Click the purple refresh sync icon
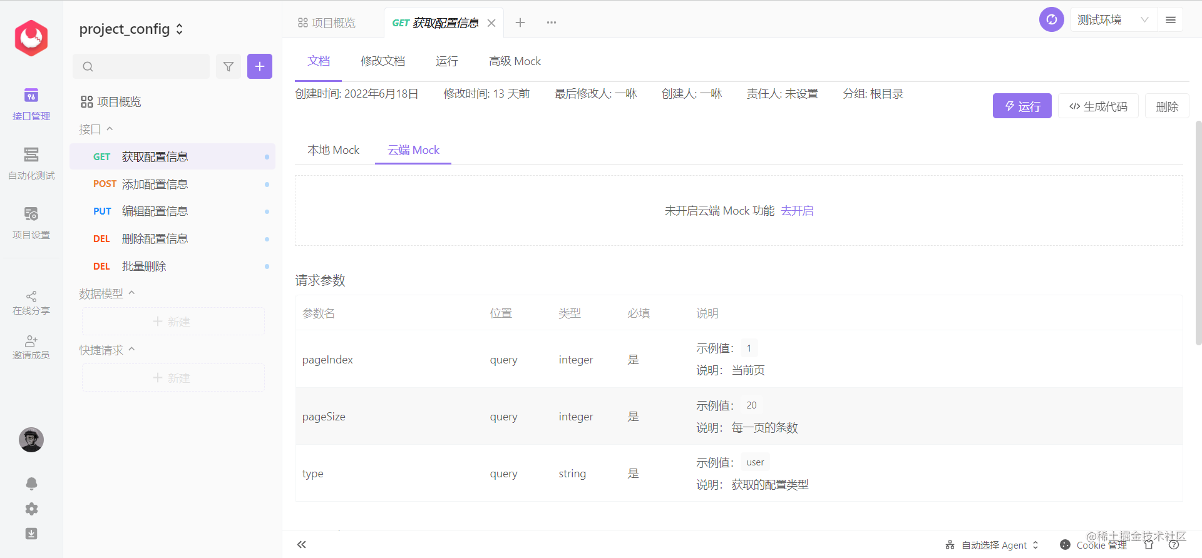Viewport: 1202px width, 558px height. coord(1052,19)
